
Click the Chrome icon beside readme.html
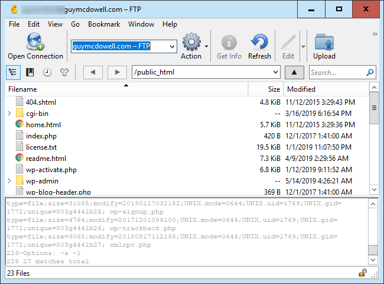pos(19,158)
